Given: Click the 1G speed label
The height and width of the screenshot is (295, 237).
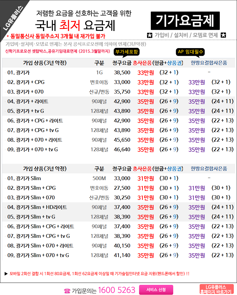Looking at the screenshot, I should (99, 72).
